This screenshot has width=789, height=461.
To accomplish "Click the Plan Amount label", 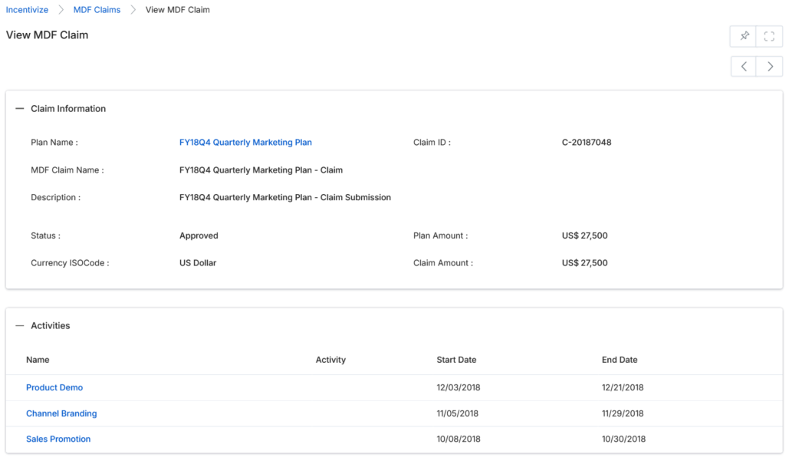I will [440, 235].
